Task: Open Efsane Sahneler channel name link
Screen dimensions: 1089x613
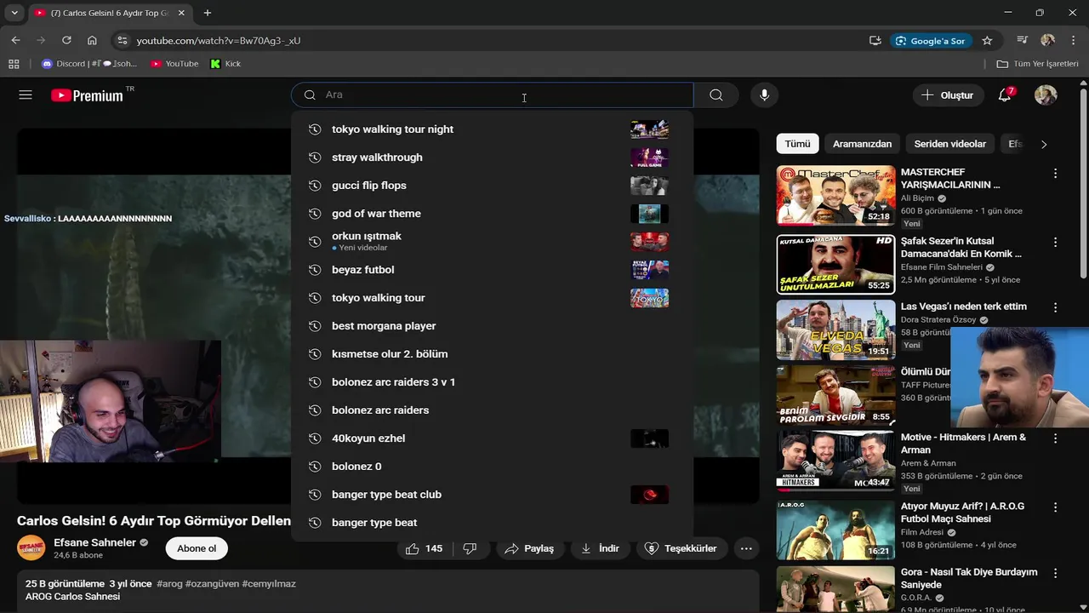Action: [x=94, y=542]
